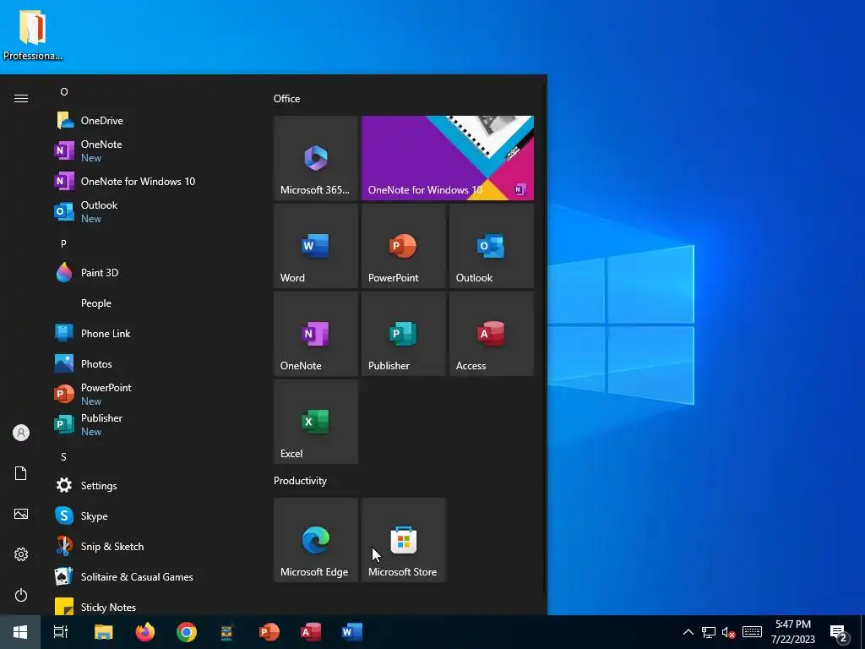The width and height of the screenshot is (865, 649).
Task: Launch Firefox from the taskbar
Action: point(145,632)
